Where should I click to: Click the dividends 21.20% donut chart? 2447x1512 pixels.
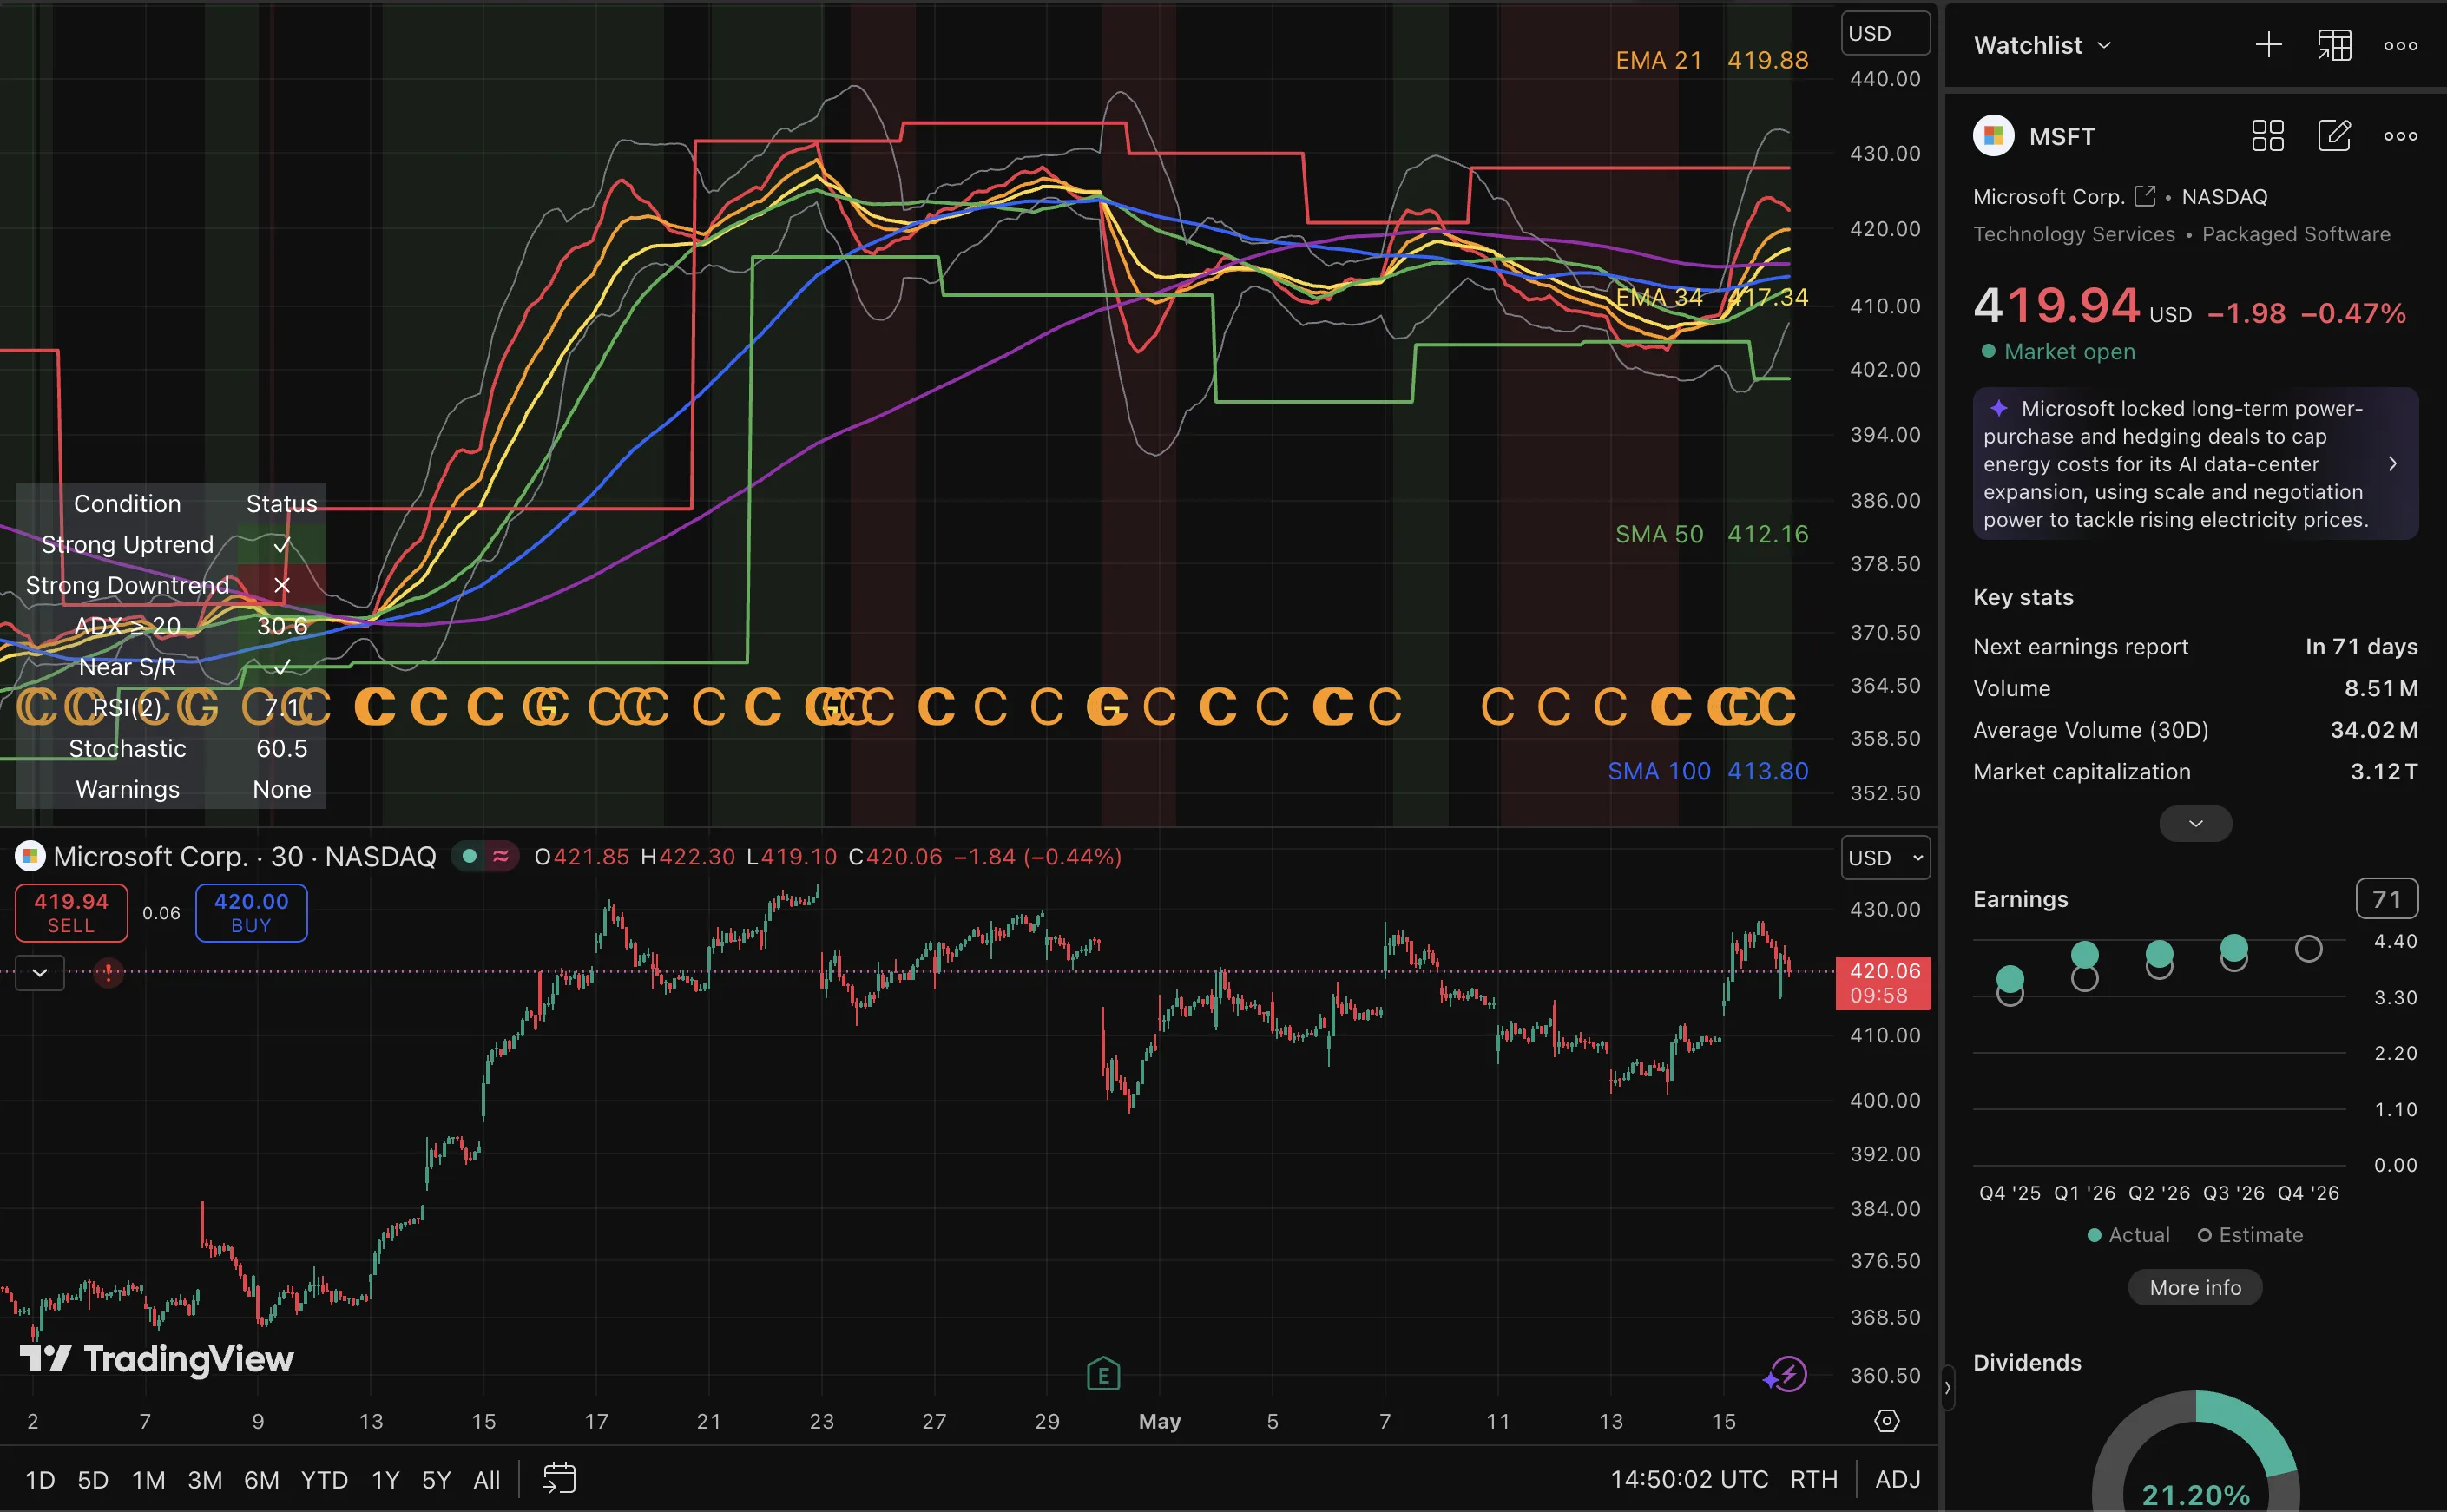[2195, 1450]
